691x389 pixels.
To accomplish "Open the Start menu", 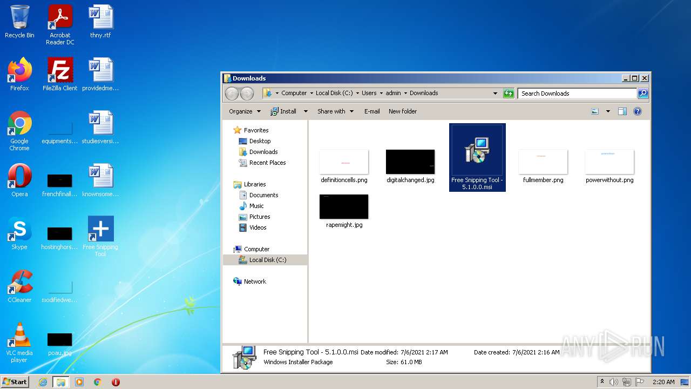I will (15, 381).
